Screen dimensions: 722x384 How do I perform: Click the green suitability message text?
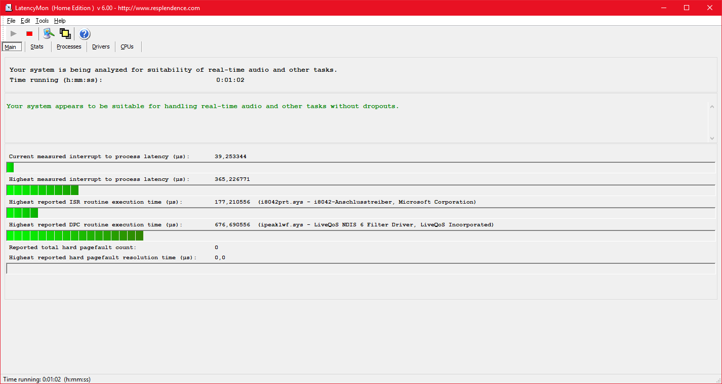click(x=203, y=106)
